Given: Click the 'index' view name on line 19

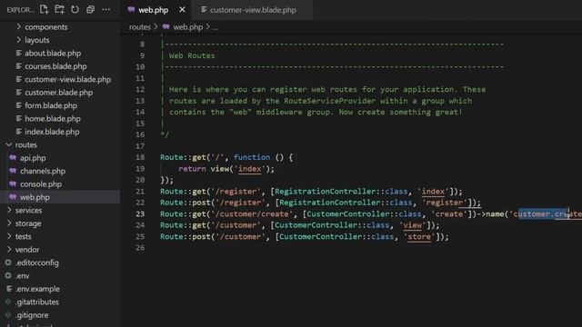Looking at the screenshot, I should (249, 169).
